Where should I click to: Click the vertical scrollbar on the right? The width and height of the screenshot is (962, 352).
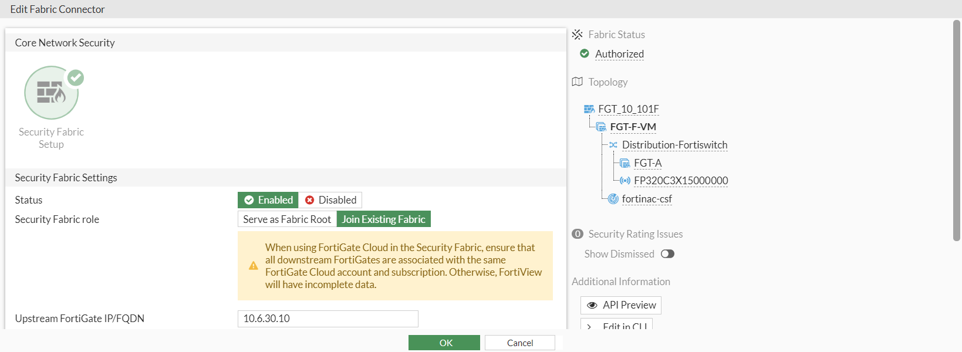tap(957, 129)
